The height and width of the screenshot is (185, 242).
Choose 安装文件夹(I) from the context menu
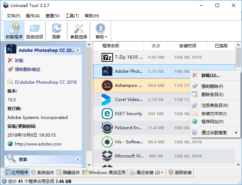pos(215,114)
